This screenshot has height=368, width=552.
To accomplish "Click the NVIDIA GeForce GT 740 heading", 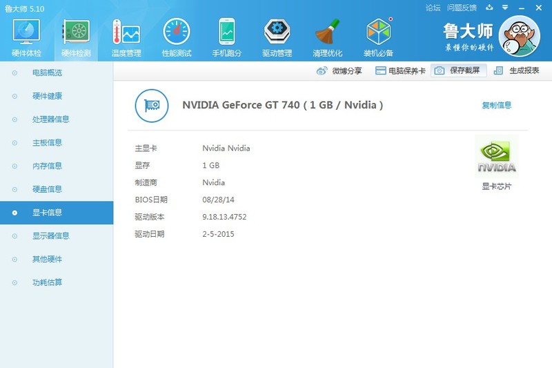I will (x=283, y=105).
